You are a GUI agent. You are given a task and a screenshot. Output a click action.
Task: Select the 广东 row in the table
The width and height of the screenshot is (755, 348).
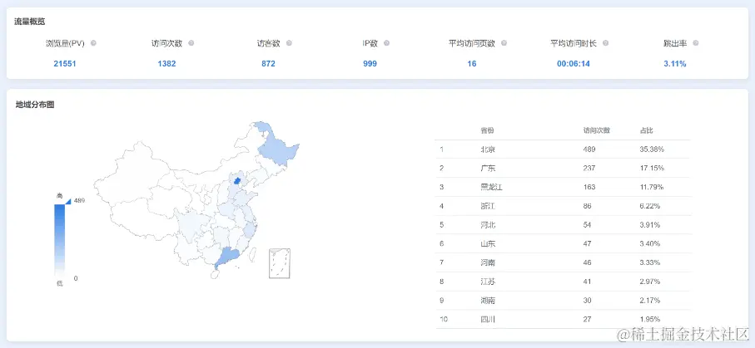563,169
